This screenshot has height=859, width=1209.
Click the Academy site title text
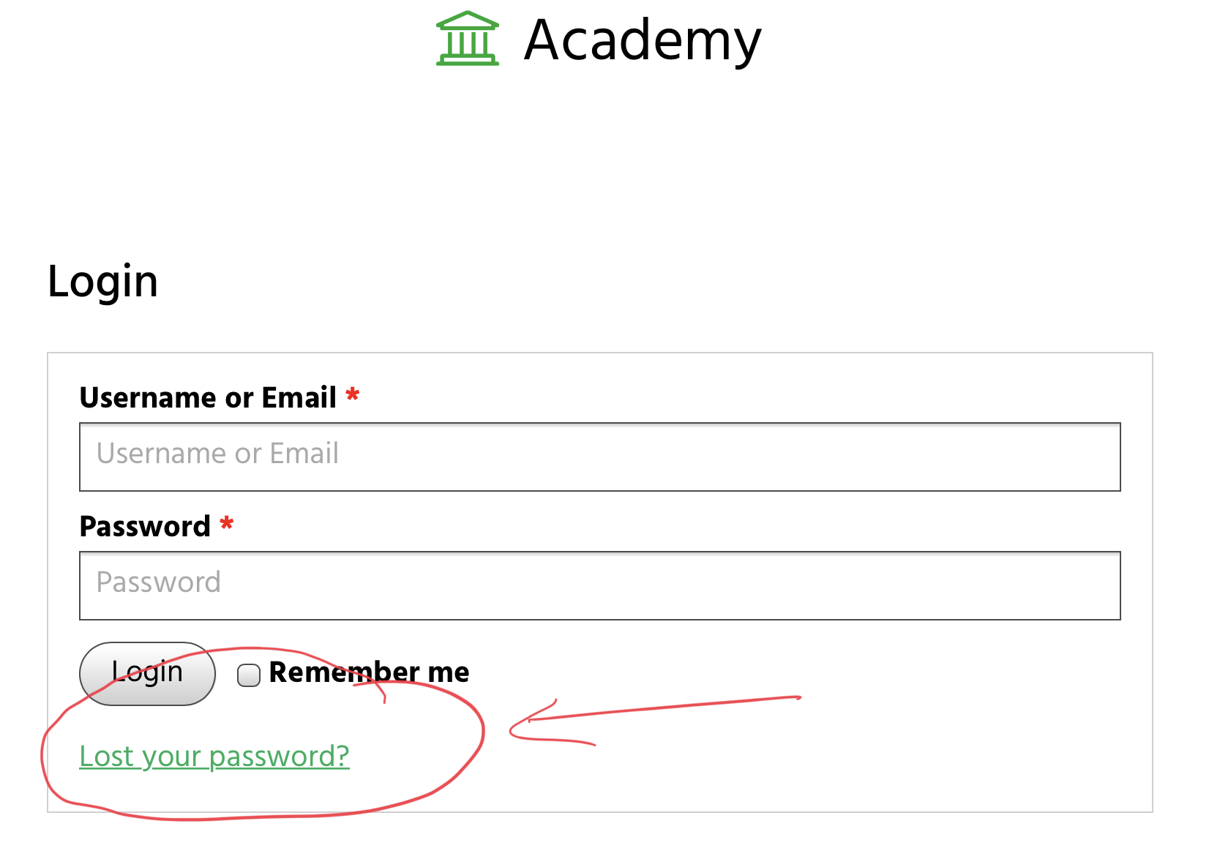(643, 41)
